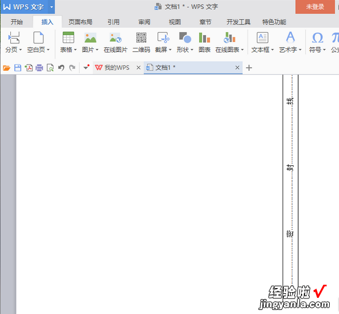
Task: Expand the 截屏 dropdown arrow
Action: [170, 50]
